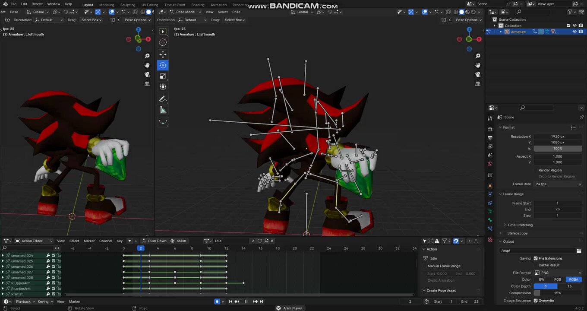This screenshot has width=587, height=311.
Task: Open the Pose Mode dropdown
Action: (x=185, y=12)
